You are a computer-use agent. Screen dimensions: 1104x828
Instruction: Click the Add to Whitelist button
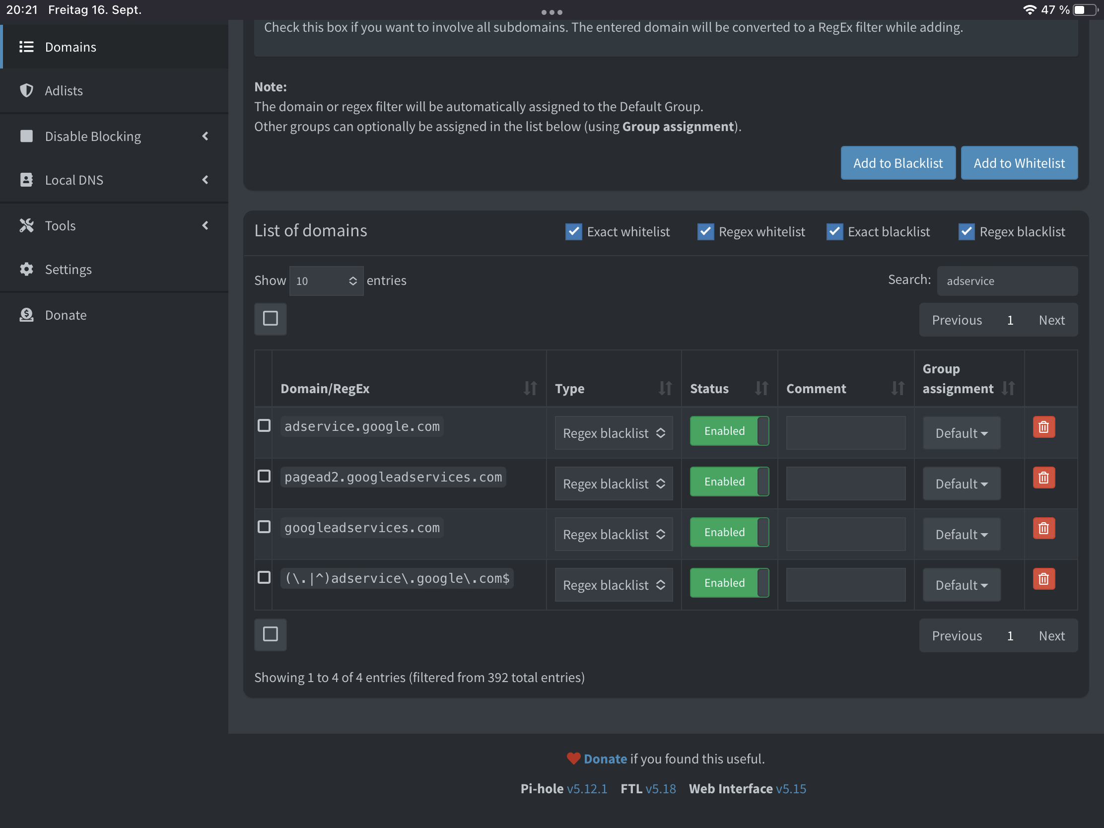click(x=1019, y=163)
